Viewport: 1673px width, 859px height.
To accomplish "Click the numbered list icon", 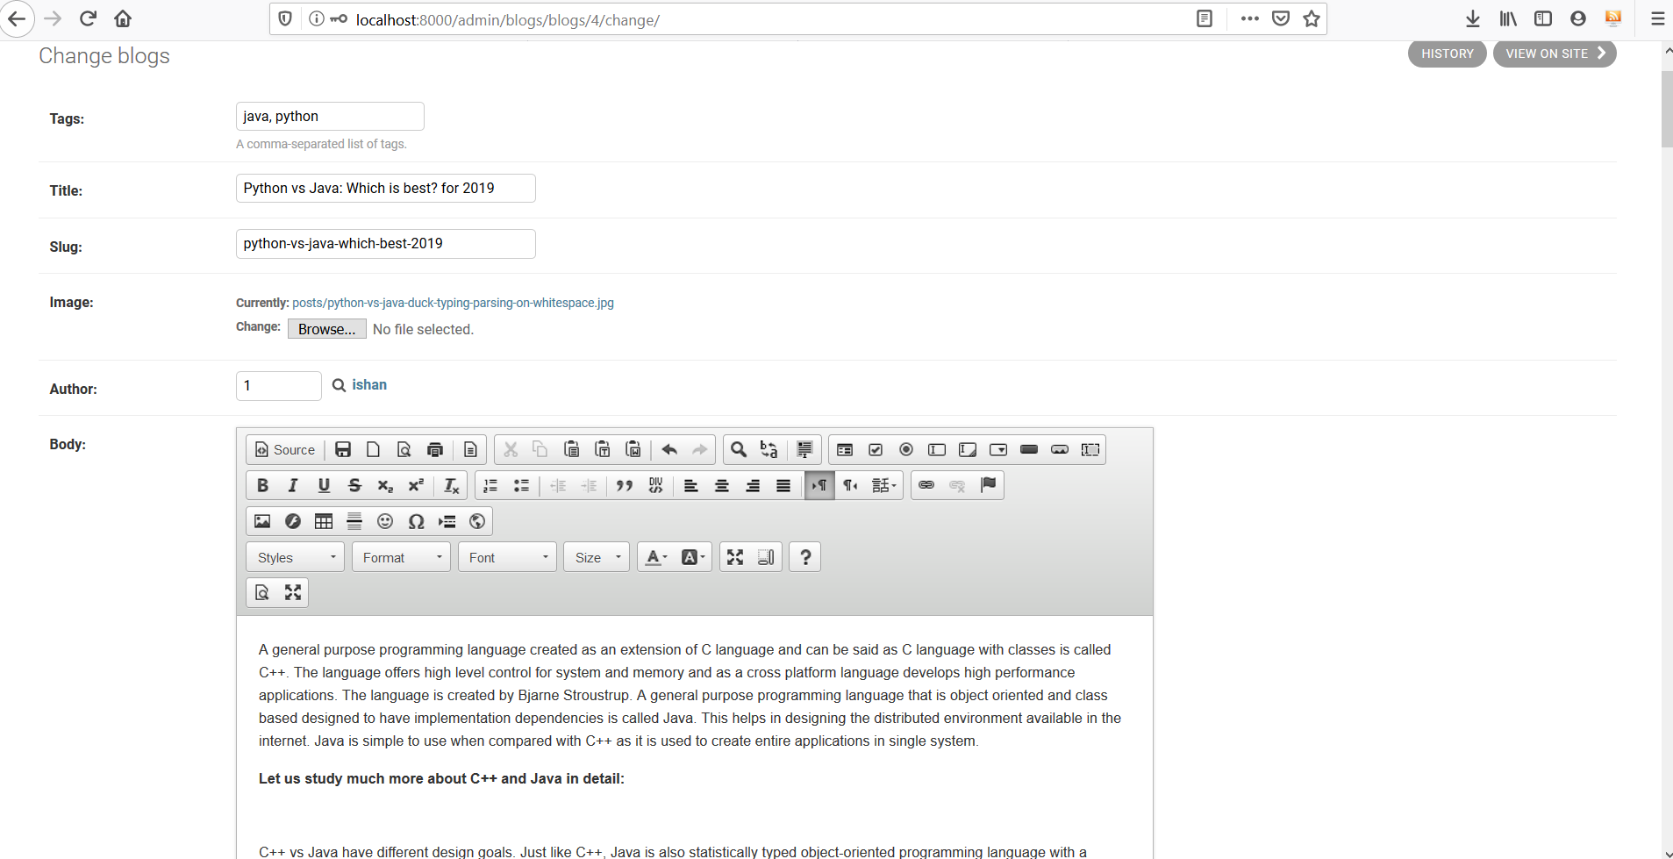I will tap(490, 485).
